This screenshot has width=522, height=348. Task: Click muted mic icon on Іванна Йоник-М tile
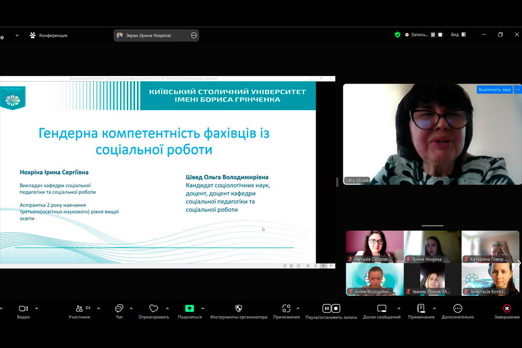pyautogui.click(x=408, y=291)
